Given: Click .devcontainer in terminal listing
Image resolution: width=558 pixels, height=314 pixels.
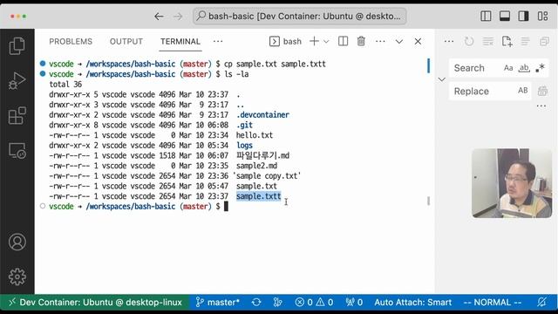Looking at the screenshot, I should 262,115.
